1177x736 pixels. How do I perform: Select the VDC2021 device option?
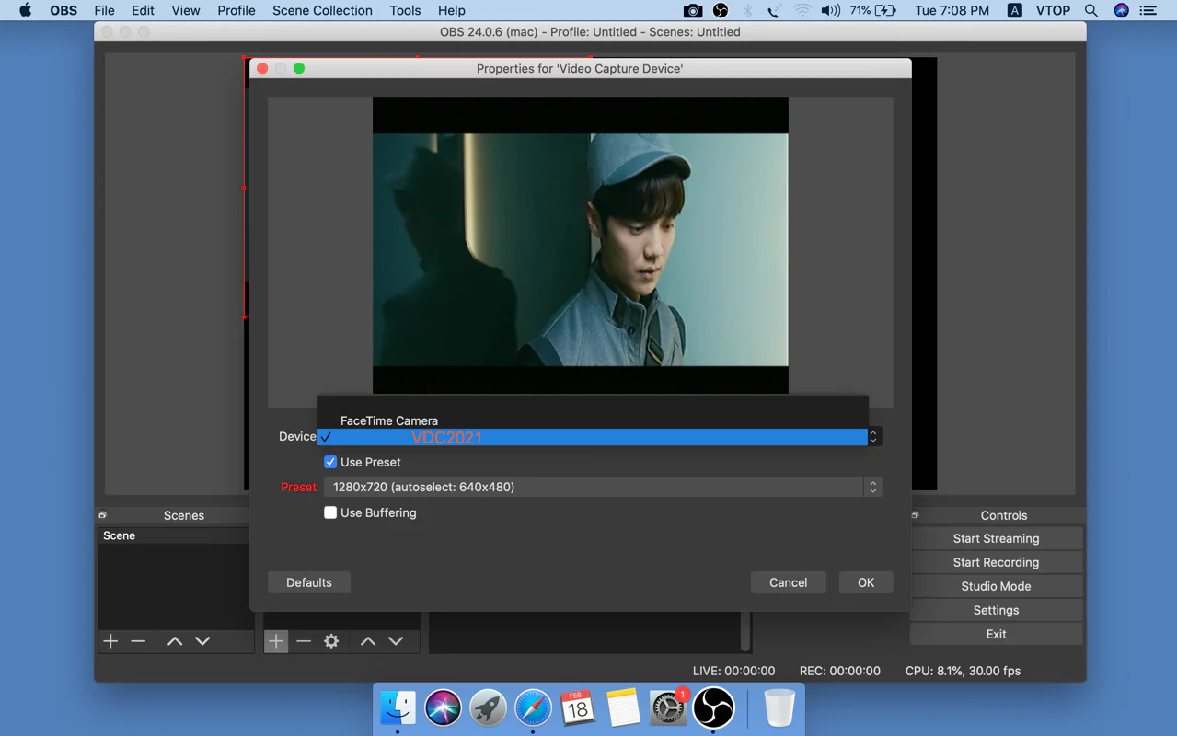(593, 437)
